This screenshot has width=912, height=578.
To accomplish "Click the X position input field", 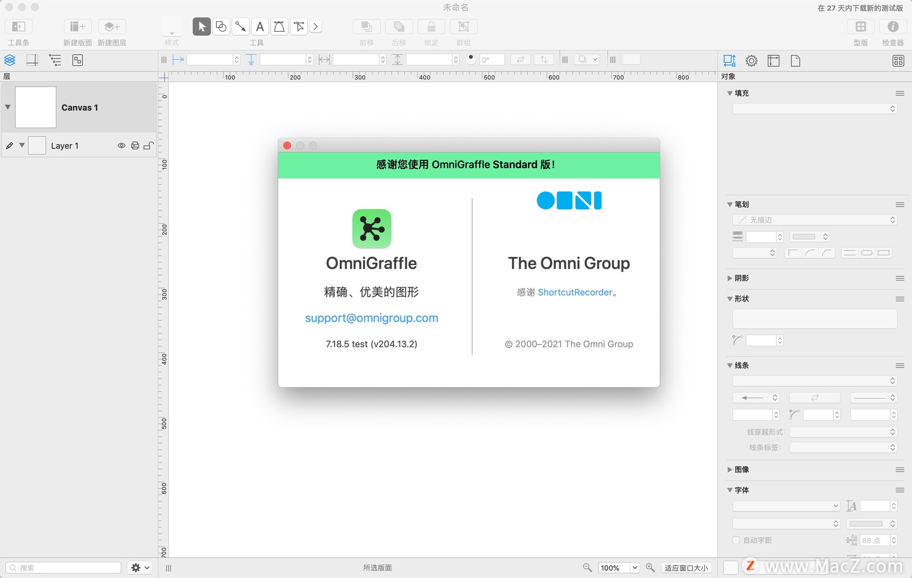I will point(210,59).
